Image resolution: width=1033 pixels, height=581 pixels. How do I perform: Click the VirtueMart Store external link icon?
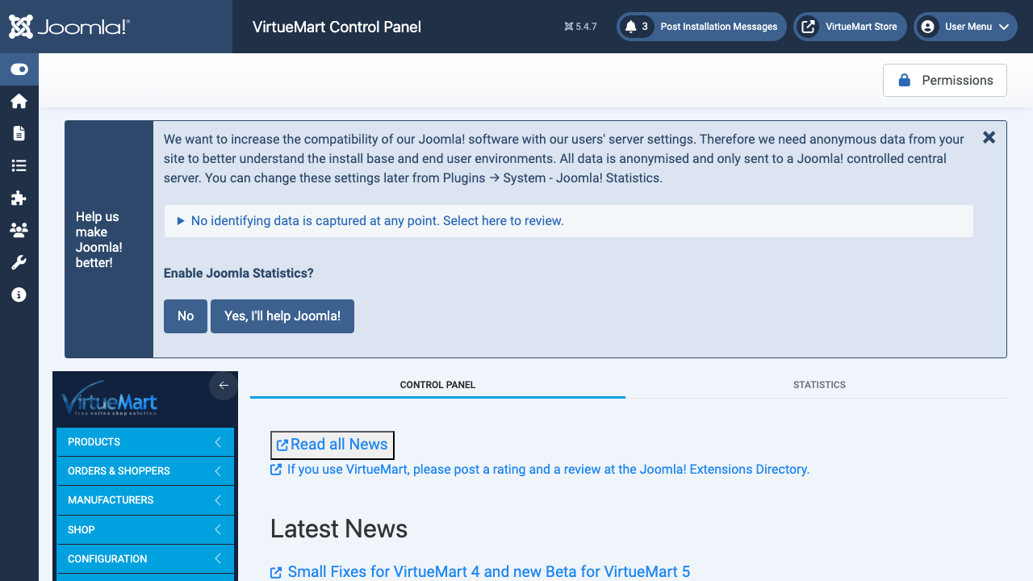(x=808, y=27)
